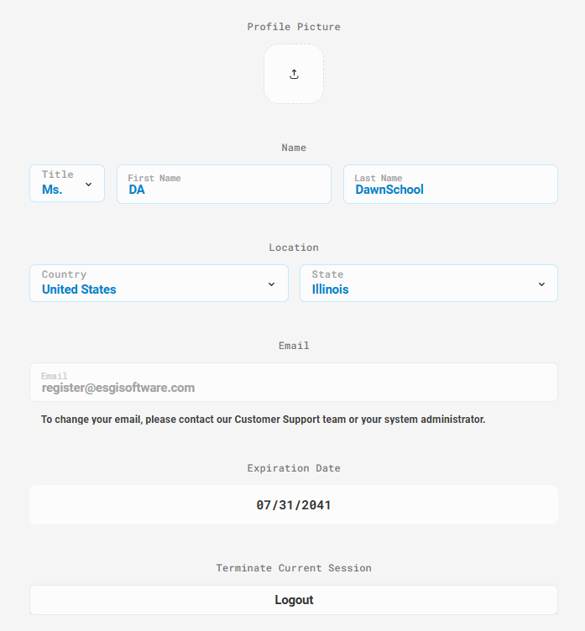Click the Profile Picture section heading
The width and height of the screenshot is (585, 631).
[x=294, y=27]
